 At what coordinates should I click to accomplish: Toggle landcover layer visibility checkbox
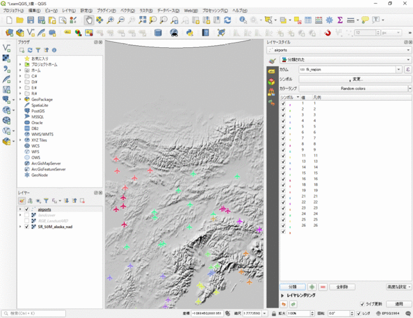coord(26,215)
